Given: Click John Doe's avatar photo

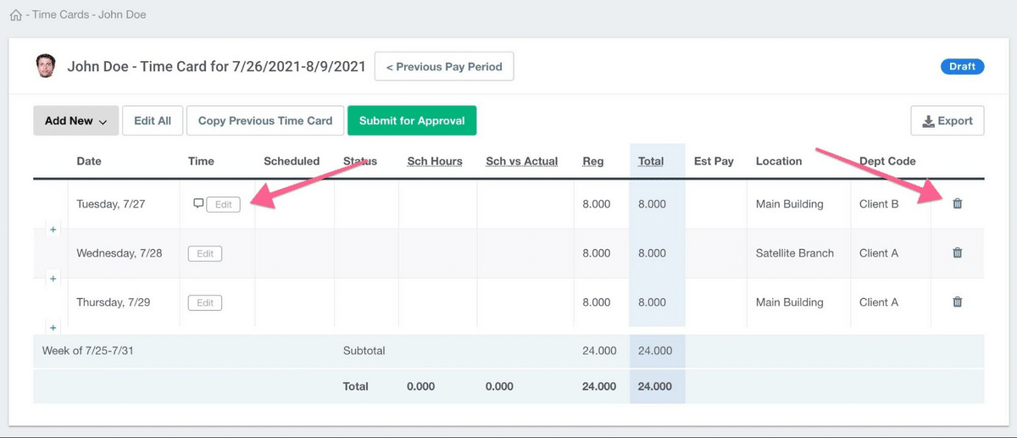Looking at the screenshot, I should (x=46, y=66).
